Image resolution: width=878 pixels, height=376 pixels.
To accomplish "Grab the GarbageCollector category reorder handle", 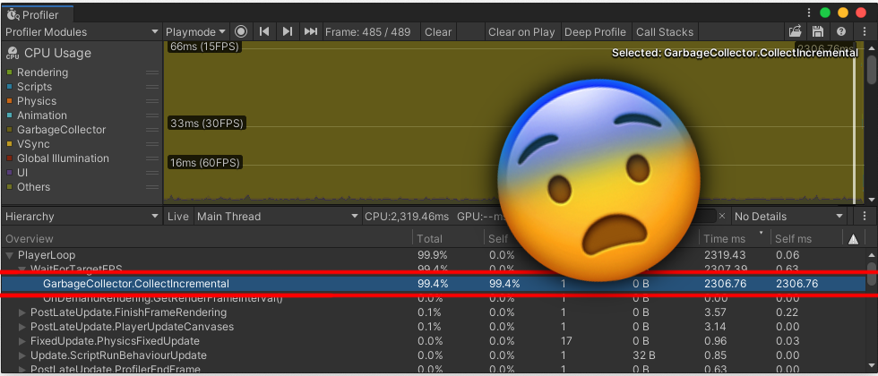I will [x=151, y=130].
